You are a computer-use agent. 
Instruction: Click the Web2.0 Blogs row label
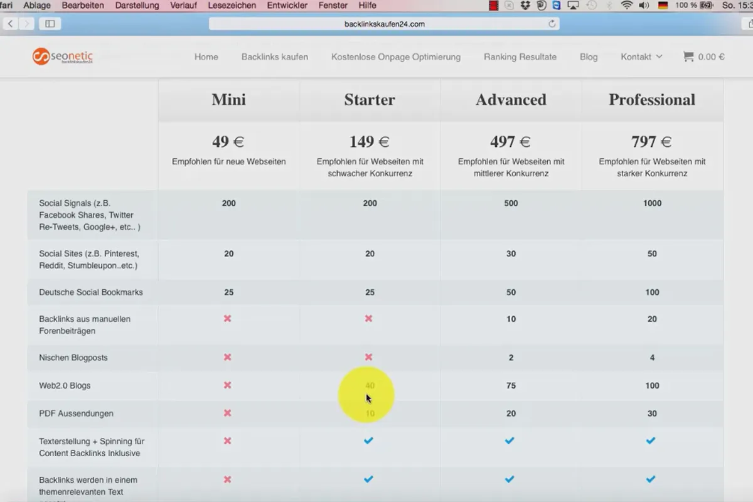(65, 385)
